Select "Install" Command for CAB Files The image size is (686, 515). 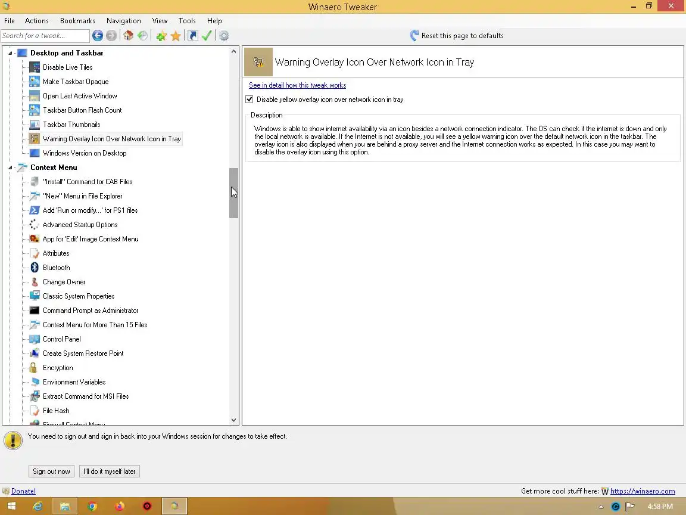click(88, 182)
